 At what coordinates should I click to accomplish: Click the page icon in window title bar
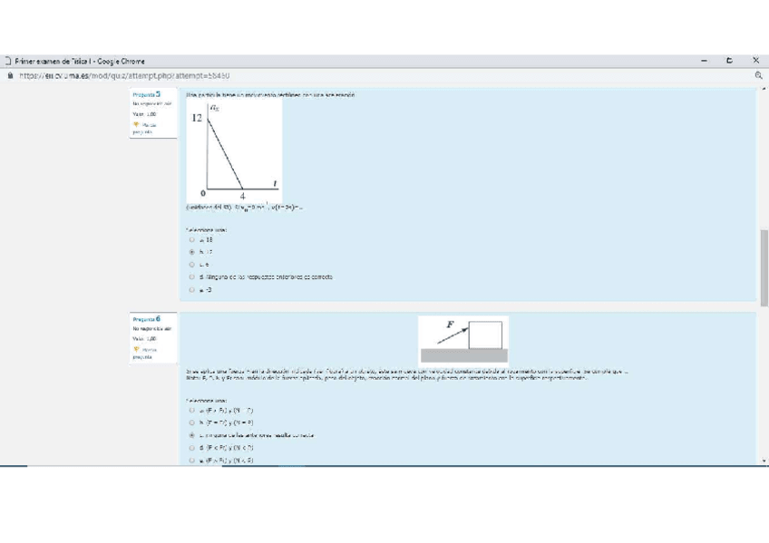point(7,61)
